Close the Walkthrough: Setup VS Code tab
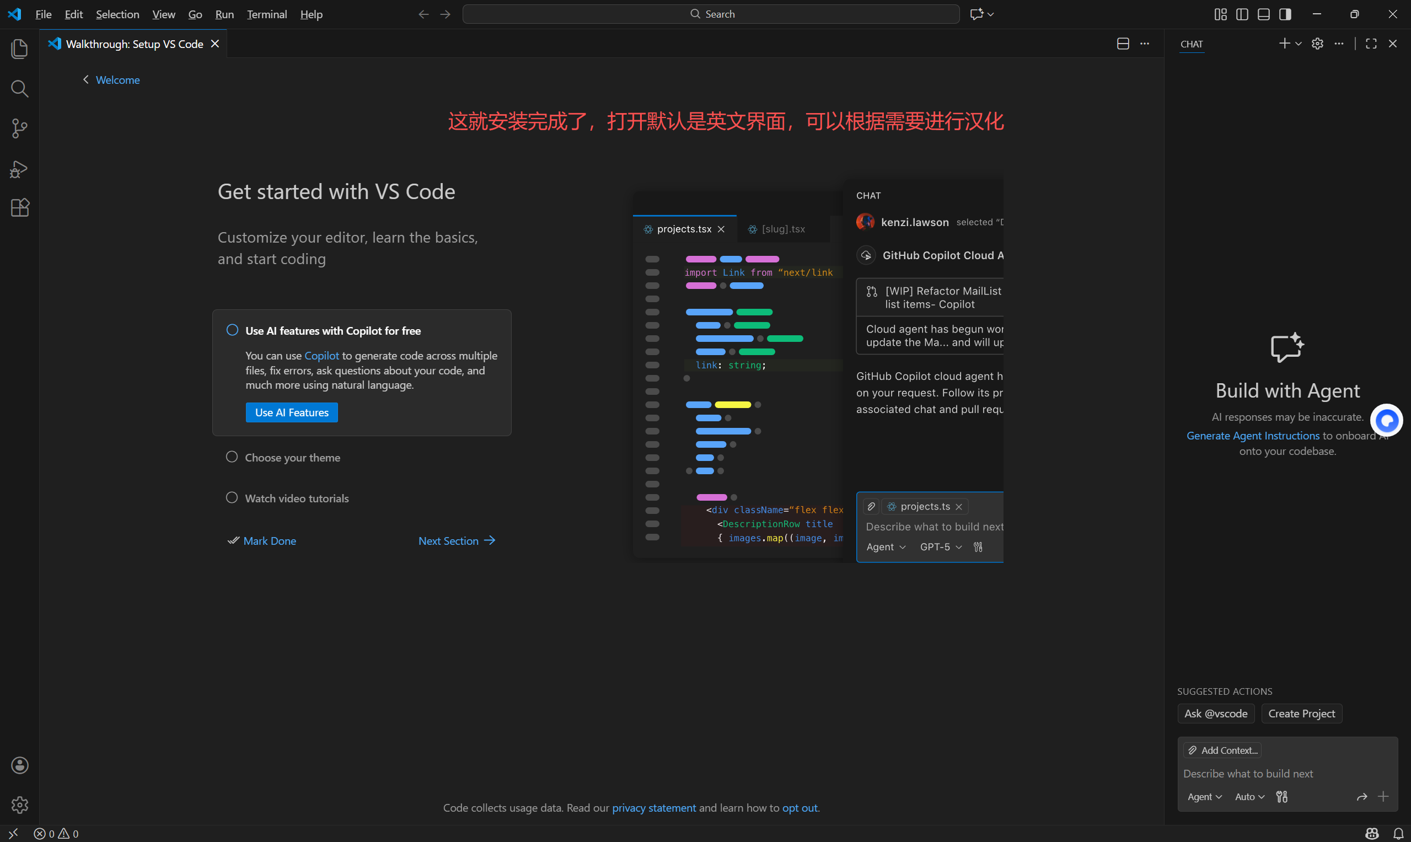Image resolution: width=1411 pixels, height=842 pixels. pyautogui.click(x=215, y=44)
